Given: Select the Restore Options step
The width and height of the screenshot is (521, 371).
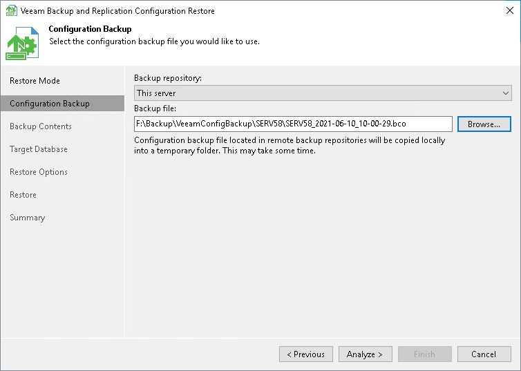Looking at the screenshot, I should pyautogui.click(x=39, y=172).
